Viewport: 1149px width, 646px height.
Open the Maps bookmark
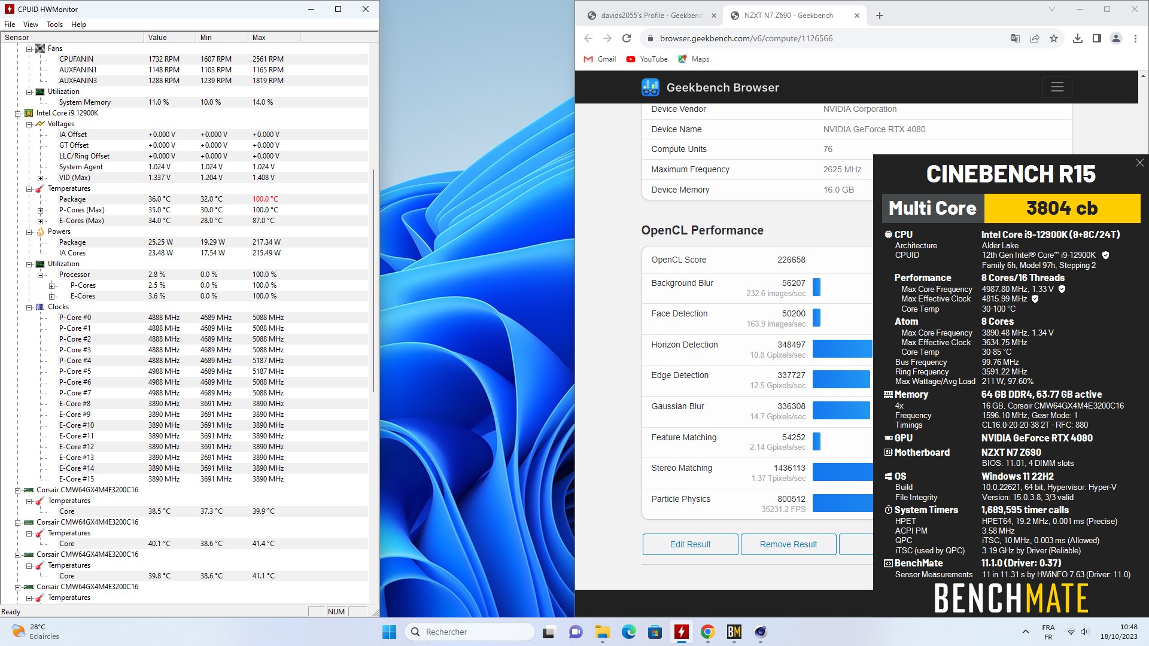(x=694, y=59)
